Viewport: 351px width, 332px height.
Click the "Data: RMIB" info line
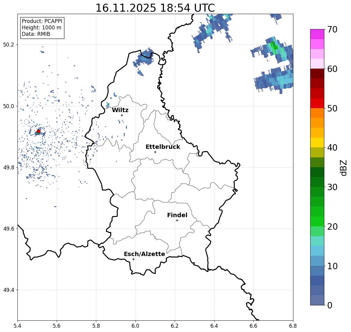click(x=36, y=34)
